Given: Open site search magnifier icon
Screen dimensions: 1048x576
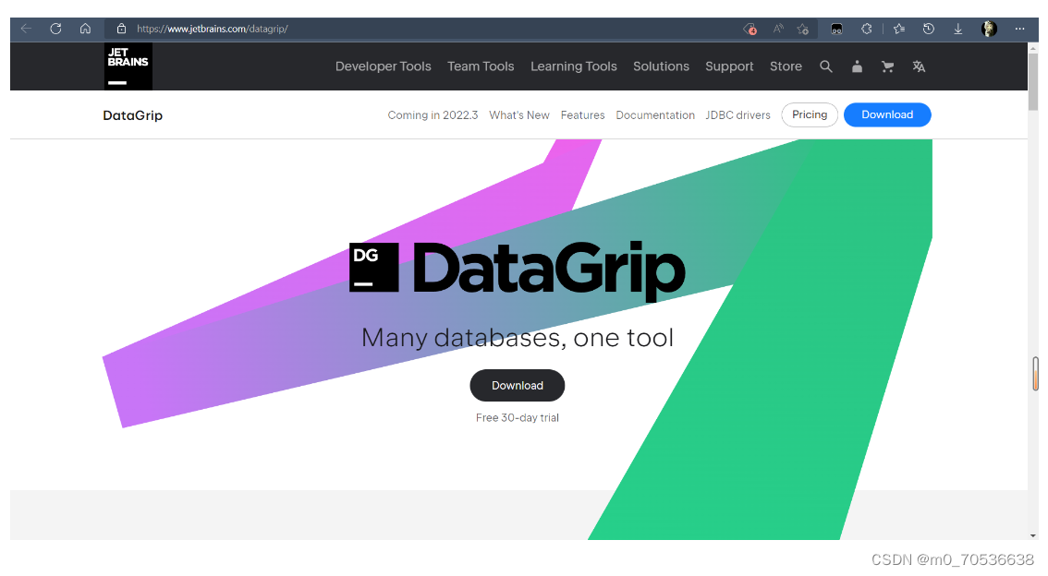Looking at the screenshot, I should coord(826,66).
